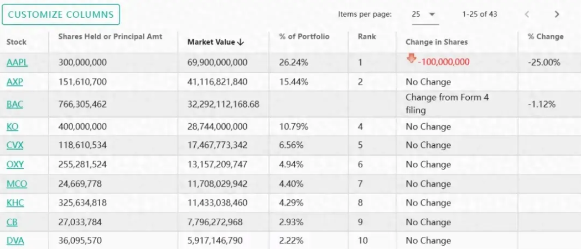Select OXY shares held 255,281,524
This screenshot has width=581, height=249.
tap(82, 165)
